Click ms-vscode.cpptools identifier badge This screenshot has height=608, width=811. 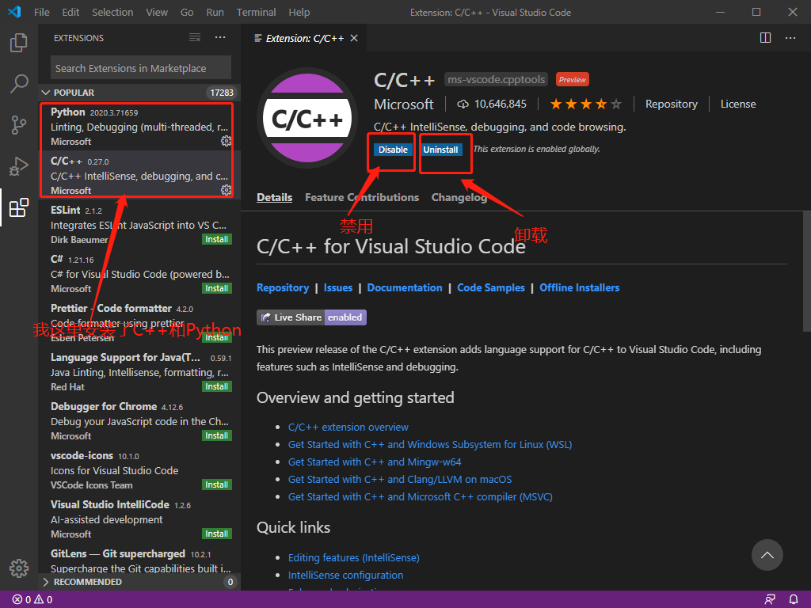pyautogui.click(x=496, y=80)
